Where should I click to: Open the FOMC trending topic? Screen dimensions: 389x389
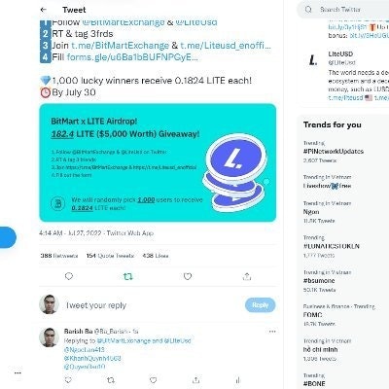312,315
